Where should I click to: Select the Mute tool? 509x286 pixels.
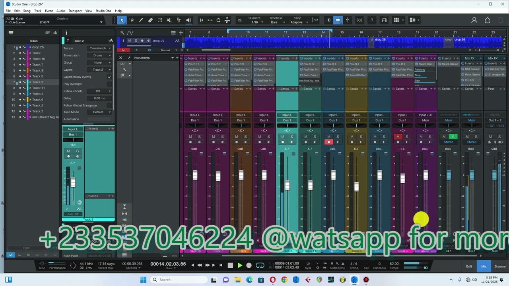pos(169,20)
